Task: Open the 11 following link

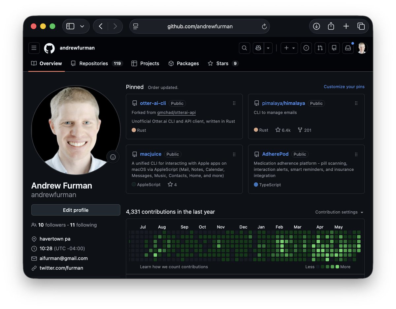Action: (83, 225)
